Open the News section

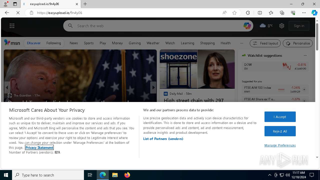click(74, 43)
